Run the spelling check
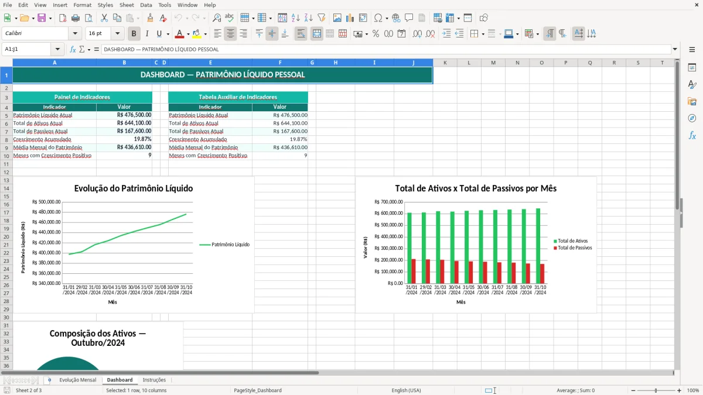The width and height of the screenshot is (703, 395). [x=230, y=18]
